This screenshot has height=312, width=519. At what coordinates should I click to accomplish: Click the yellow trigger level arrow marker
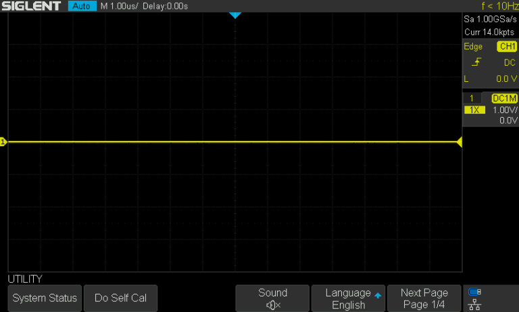tap(460, 142)
